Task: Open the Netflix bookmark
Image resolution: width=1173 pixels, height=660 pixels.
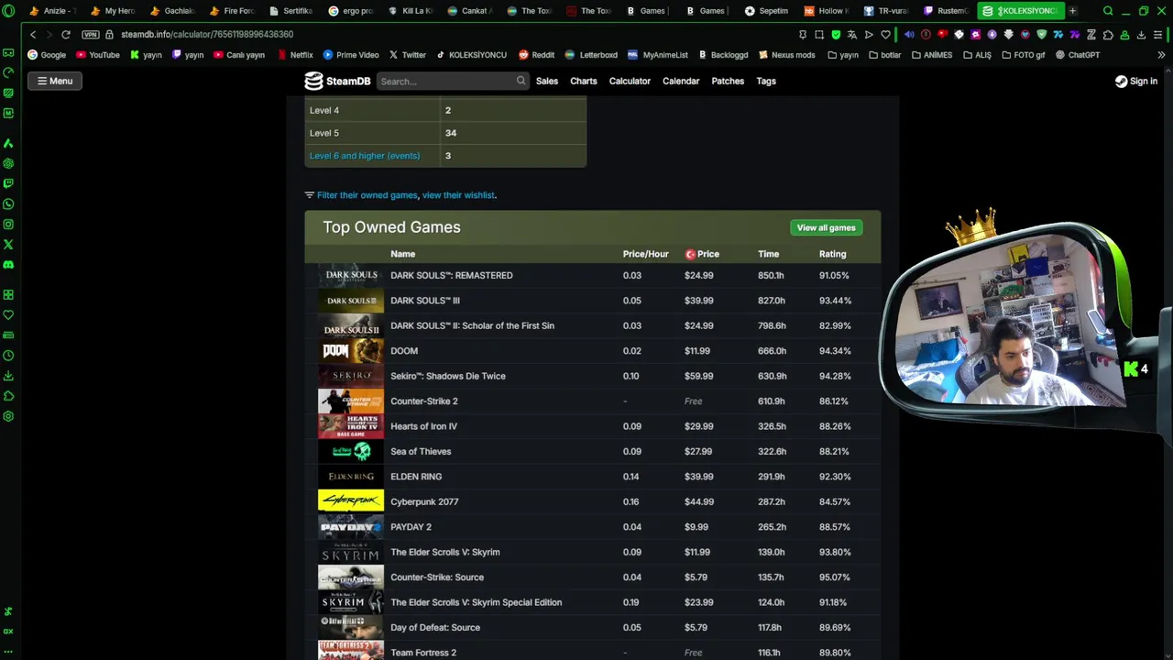Action: (295, 55)
